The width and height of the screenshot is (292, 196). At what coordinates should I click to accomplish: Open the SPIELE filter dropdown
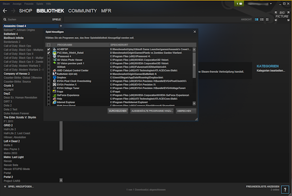(x=56, y=19)
